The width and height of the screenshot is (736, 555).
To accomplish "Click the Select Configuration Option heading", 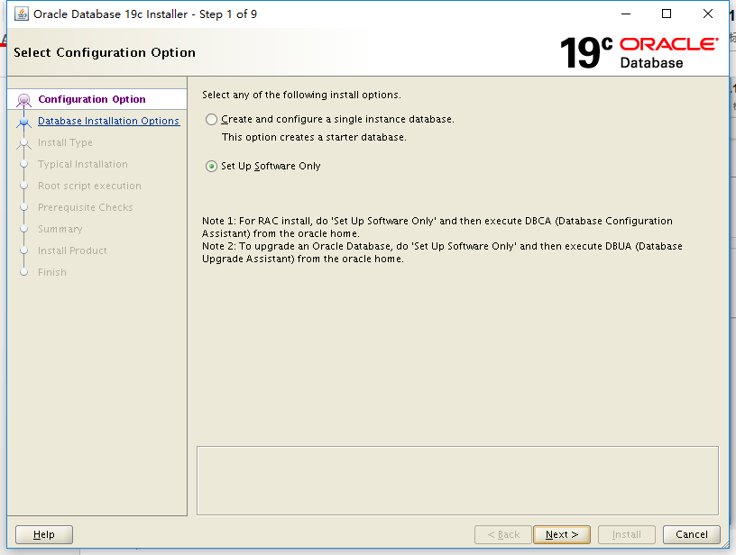I will click(105, 52).
